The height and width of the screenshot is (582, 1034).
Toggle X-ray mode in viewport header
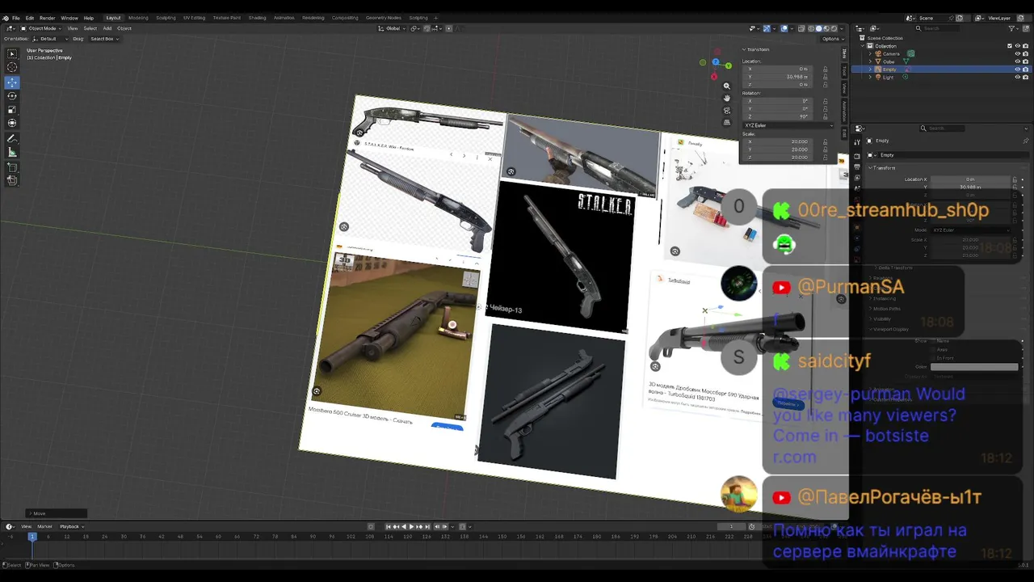click(801, 28)
